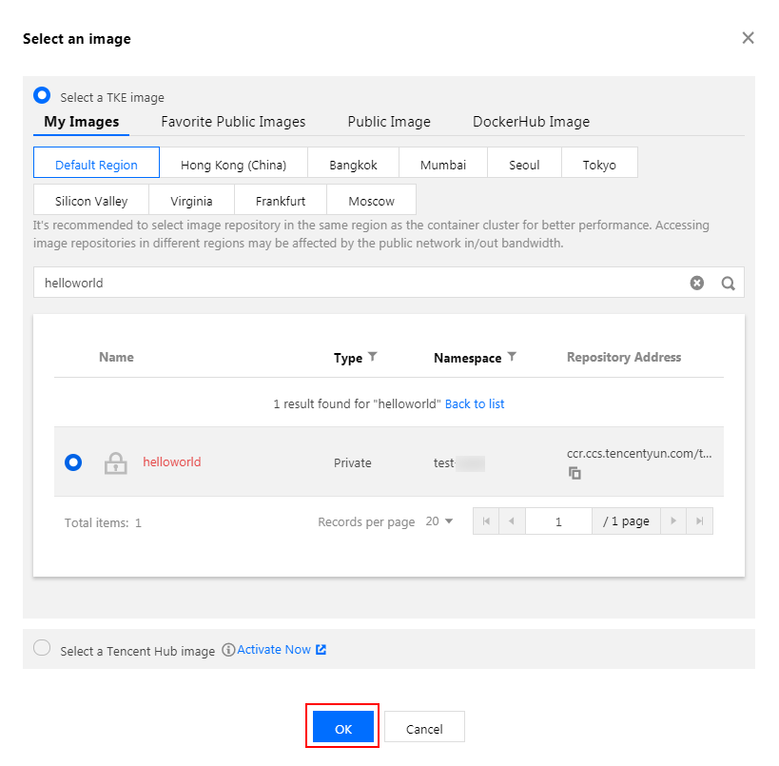Image resolution: width=779 pixels, height=766 pixels.
Task: Select Moscow region
Action: (x=371, y=199)
